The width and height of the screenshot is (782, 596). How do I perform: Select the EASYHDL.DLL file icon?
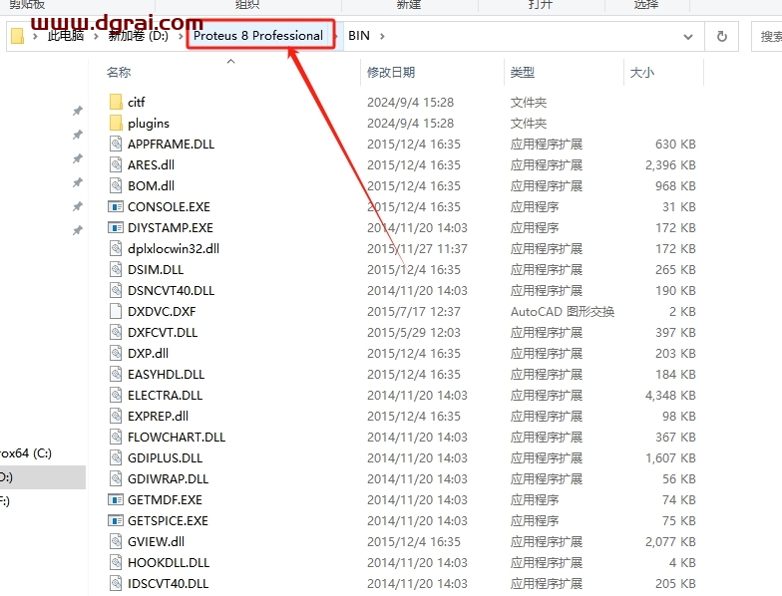pyautogui.click(x=116, y=375)
